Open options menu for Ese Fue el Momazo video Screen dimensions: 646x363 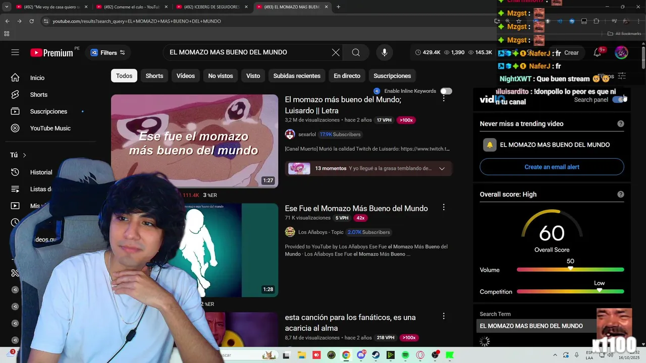(x=444, y=207)
